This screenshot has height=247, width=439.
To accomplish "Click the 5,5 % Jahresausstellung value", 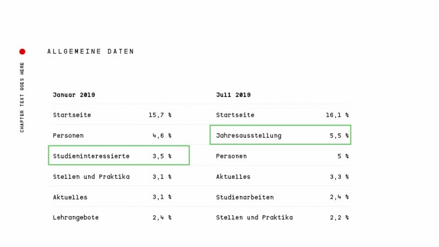I will click(339, 136).
